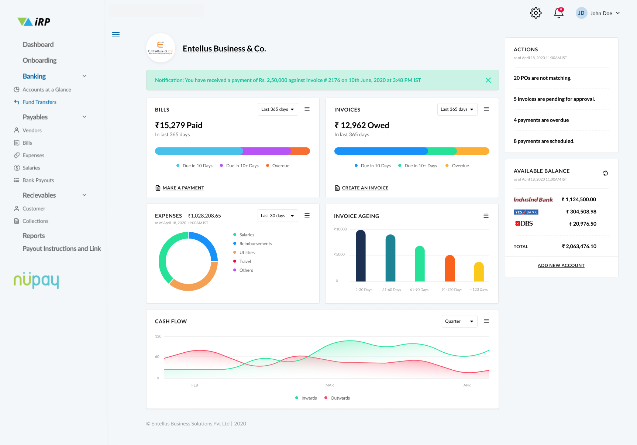
Task: Open Bills Last 365 days dropdown
Action: click(x=278, y=109)
